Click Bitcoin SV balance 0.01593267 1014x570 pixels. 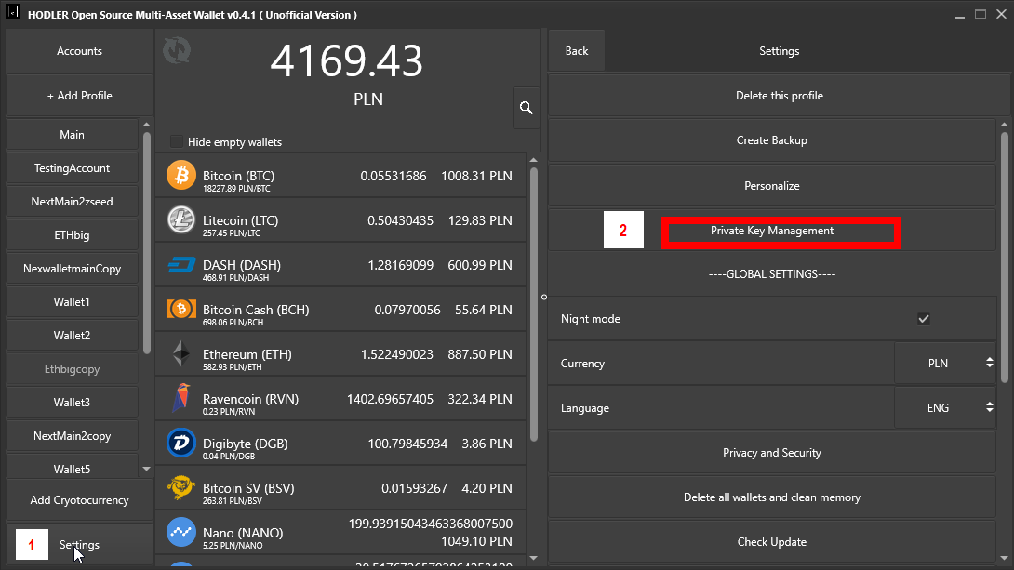[414, 488]
